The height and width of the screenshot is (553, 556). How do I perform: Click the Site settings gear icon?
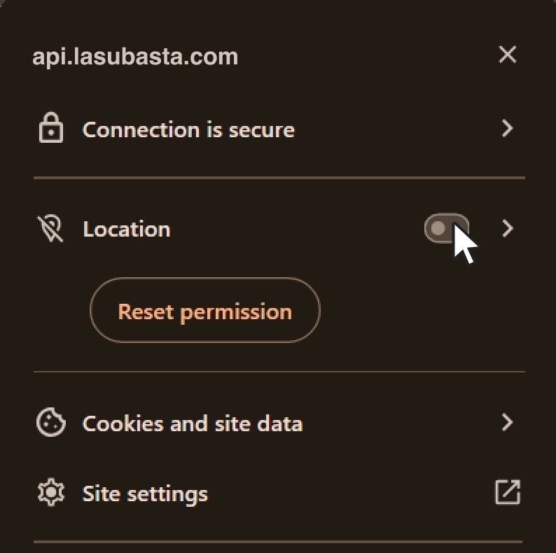50,493
